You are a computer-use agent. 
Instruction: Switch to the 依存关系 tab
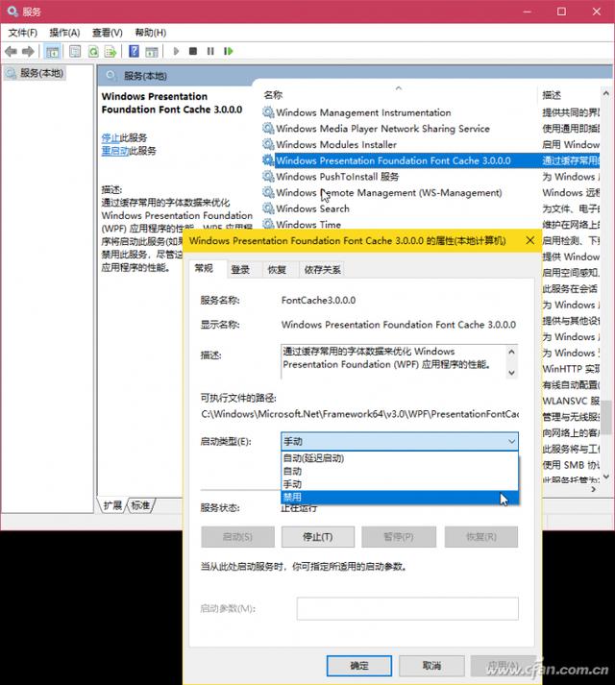point(322,270)
